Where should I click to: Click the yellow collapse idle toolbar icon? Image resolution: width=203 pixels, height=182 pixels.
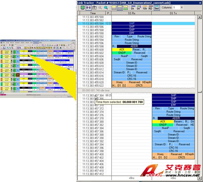(x=113, y=8)
